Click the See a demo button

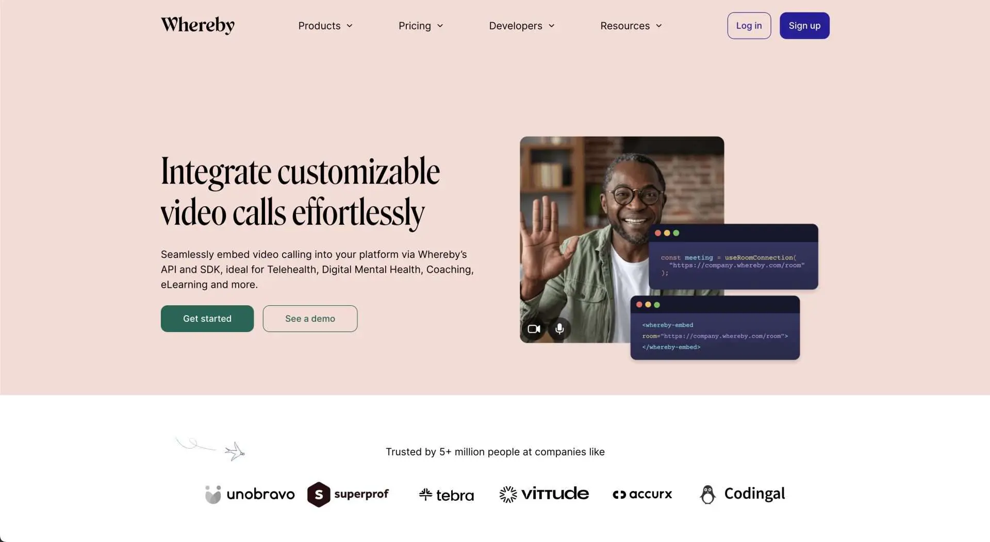[x=310, y=319]
